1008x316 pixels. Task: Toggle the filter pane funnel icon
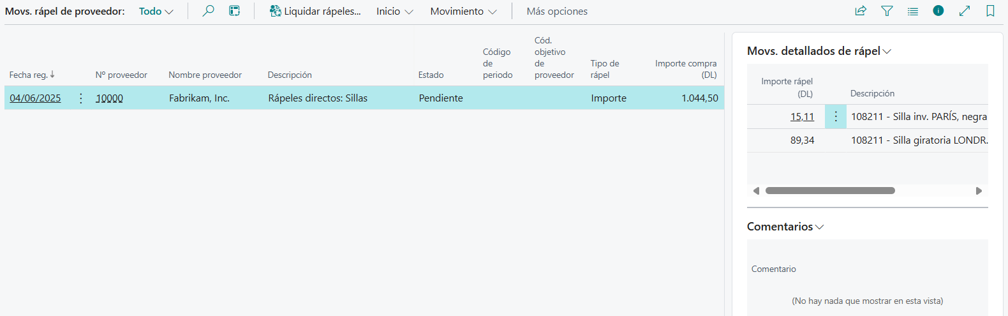887,11
